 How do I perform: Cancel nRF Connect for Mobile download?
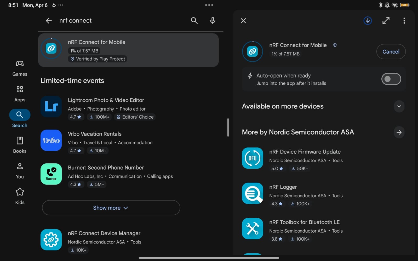click(391, 52)
